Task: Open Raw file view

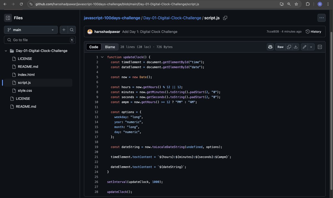Action: tap(281, 47)
